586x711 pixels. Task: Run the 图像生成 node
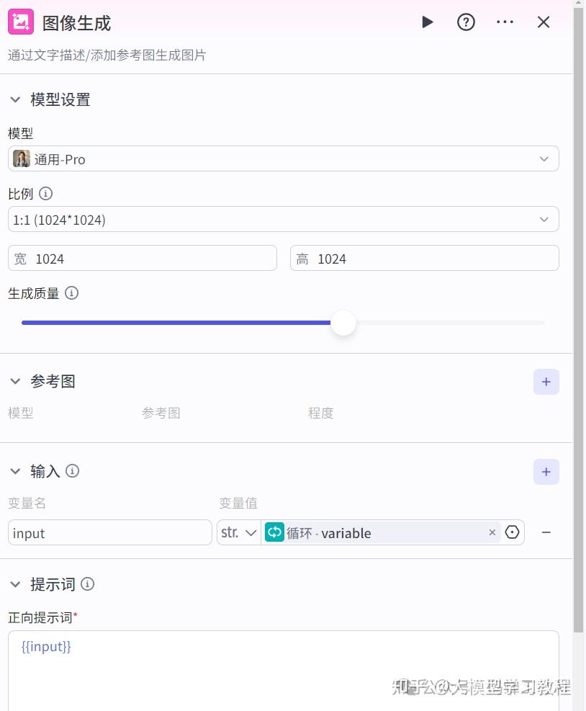427,22
